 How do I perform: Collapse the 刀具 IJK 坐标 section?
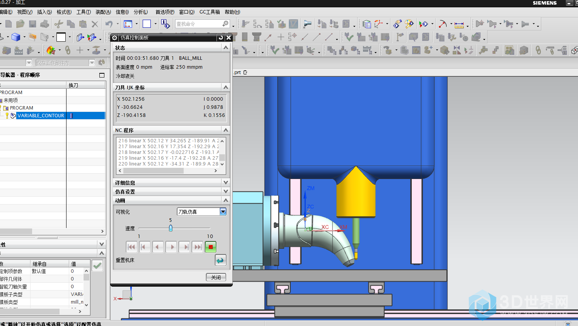(x=226, y=87)
